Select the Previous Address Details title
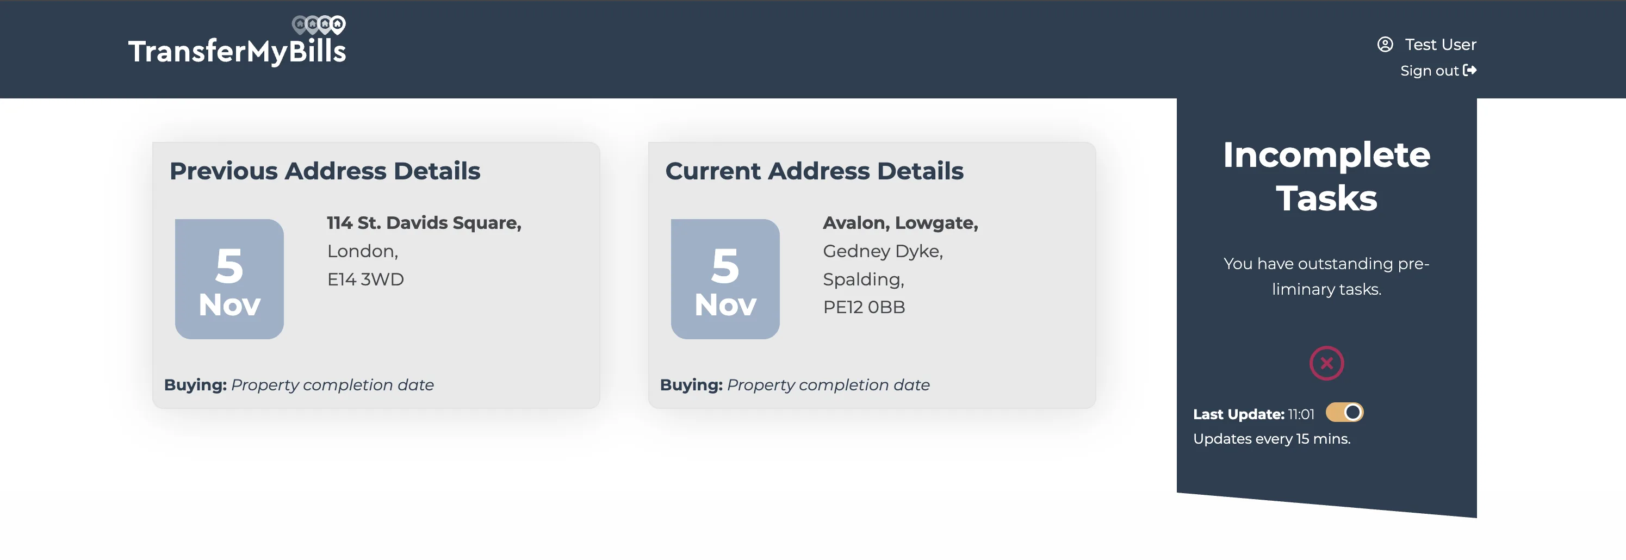 coord(325,171)
